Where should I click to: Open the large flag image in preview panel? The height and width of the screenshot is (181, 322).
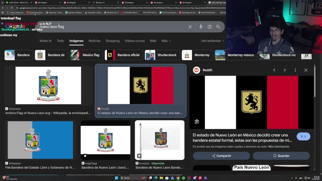pos(252,102)
